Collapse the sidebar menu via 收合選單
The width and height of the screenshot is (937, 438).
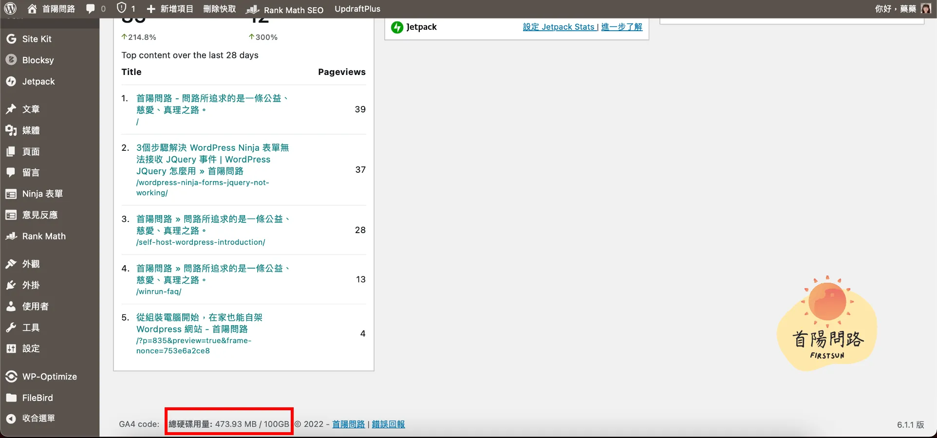pos(38,419)
